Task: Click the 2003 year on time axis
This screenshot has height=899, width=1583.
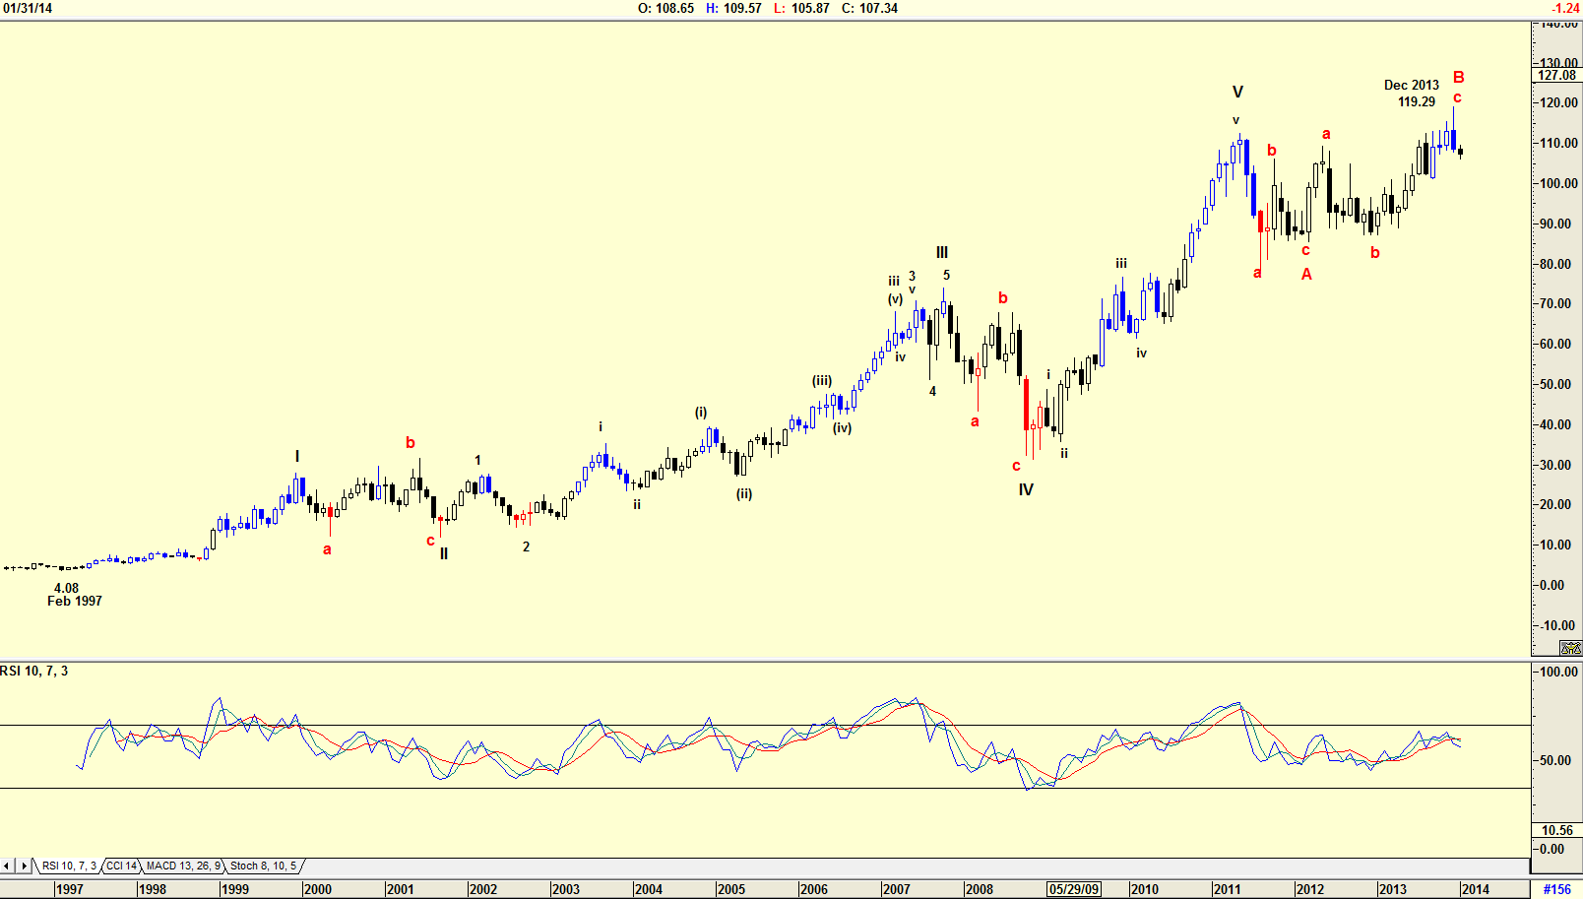Action: click(x=565, y=889)
